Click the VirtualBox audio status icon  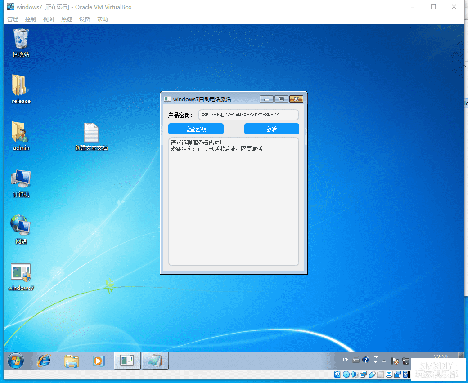pos(355,374)
